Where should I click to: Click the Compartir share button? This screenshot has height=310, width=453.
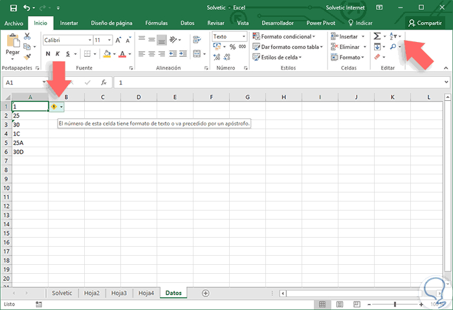click(x=425, y=23)
